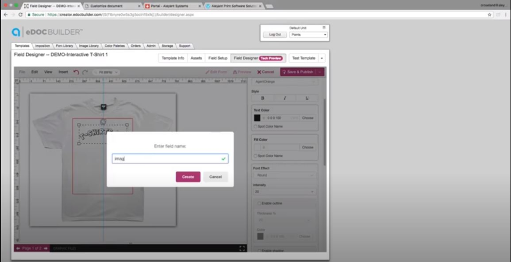
Task: Click Choose button for outline Color
Action: click(x=304, y=236)
